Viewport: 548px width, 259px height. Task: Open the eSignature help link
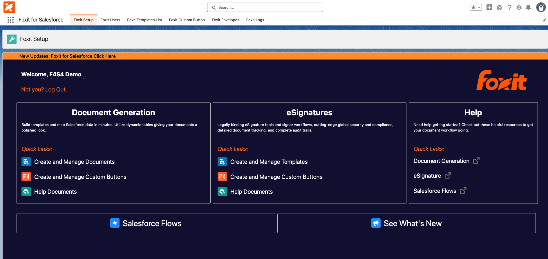coord(427,176)
